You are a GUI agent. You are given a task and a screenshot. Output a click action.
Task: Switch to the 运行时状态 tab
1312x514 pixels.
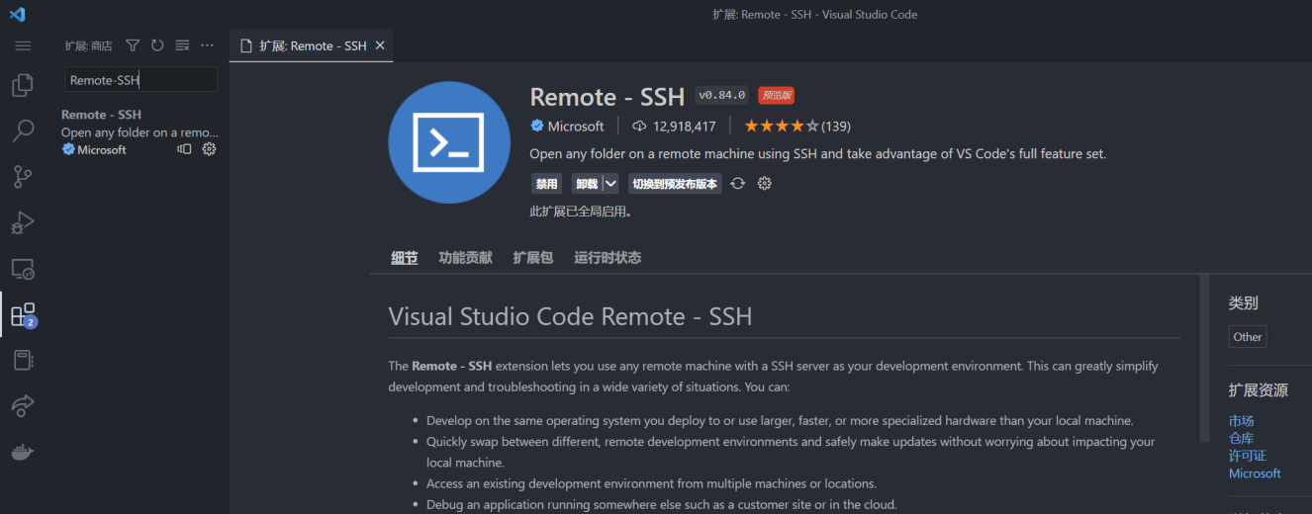[x=608, y=258]
